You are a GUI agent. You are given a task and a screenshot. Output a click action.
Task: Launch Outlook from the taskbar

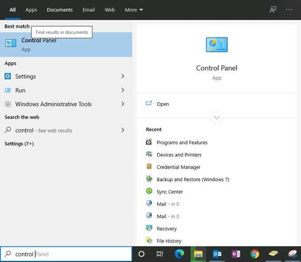(217, 254)
